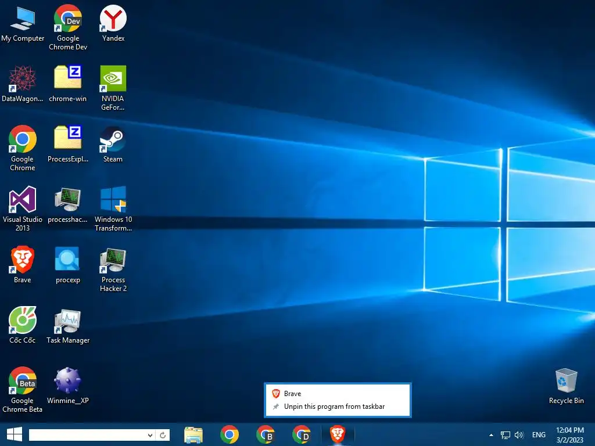The height and width of the screenshot is (446, 595).
Task: Select the ProcessExpl zip folder on desktop
Action: 68,144
